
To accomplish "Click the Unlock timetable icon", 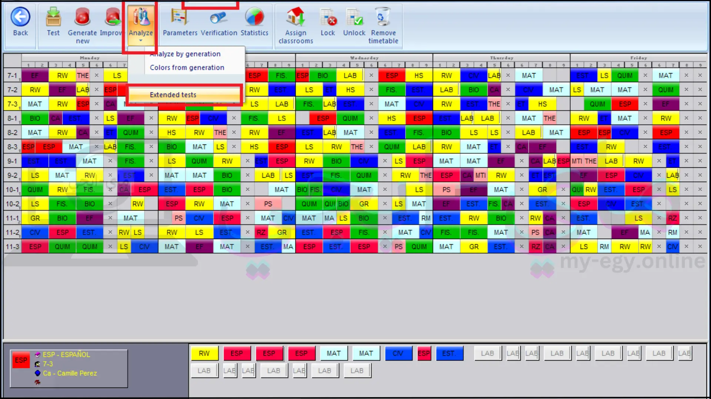I will (x=354, y=17).
